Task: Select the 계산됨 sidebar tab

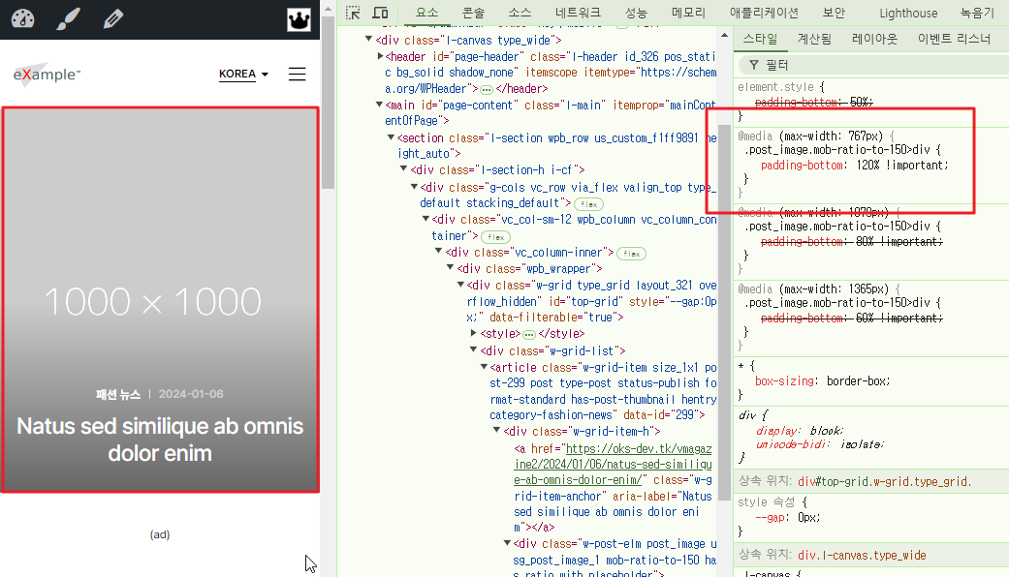Action: 814,39
